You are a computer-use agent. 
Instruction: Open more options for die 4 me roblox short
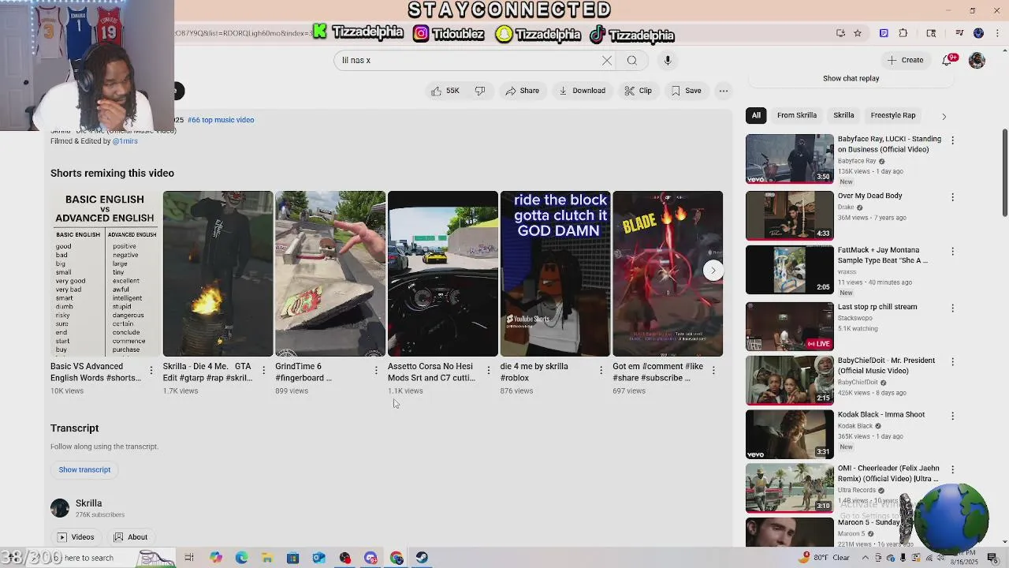601,370
